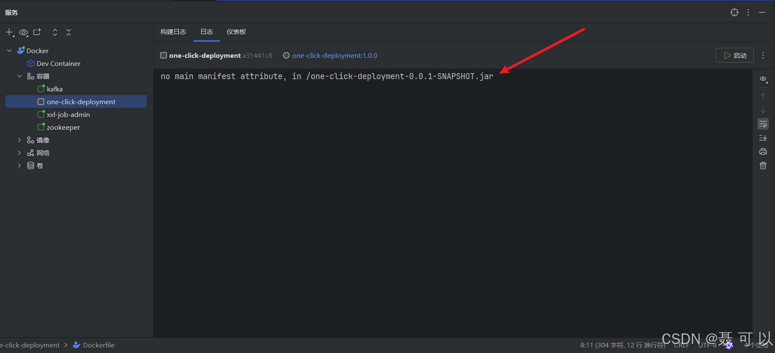Click the print log icon
This screenshot has width=775, height=353.
pos(763,151)
